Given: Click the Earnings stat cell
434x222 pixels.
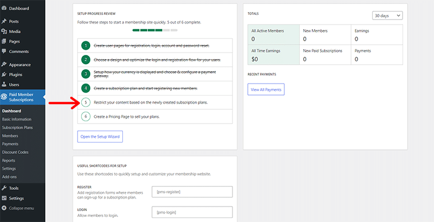Looking at the screenshot, I should [377, 35].
